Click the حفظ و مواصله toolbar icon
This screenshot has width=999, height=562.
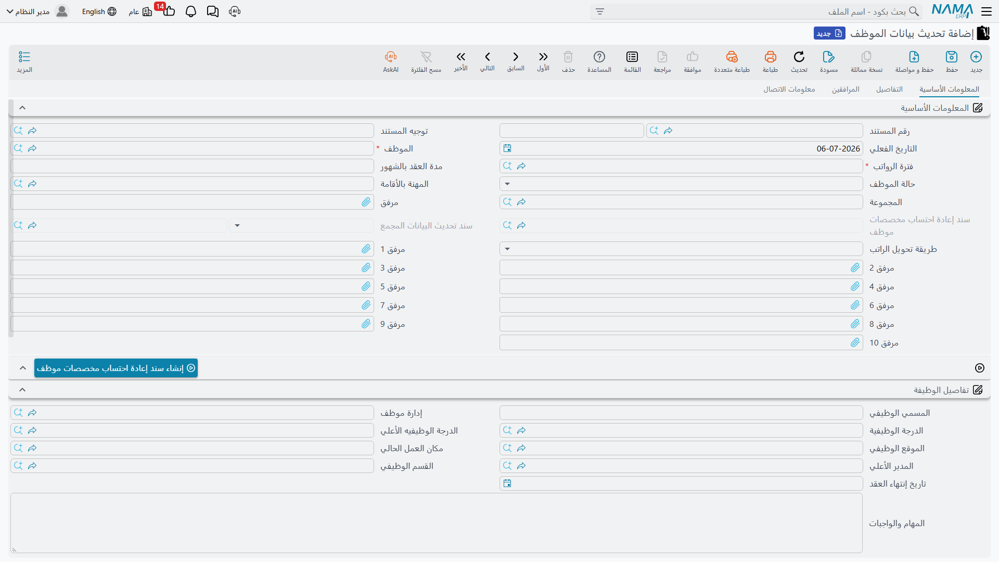pyautogui.click(x=914, y=57)
